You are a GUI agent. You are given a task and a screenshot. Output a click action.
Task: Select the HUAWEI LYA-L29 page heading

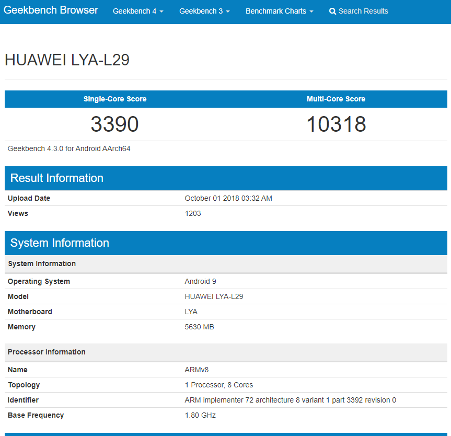[67, 60]
